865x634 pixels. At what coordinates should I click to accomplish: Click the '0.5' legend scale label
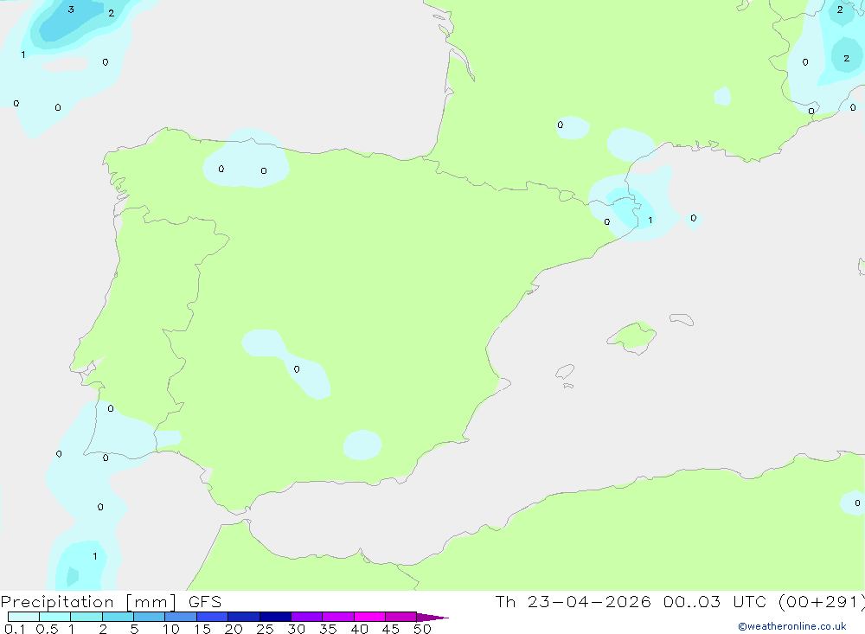click(47, 629)
